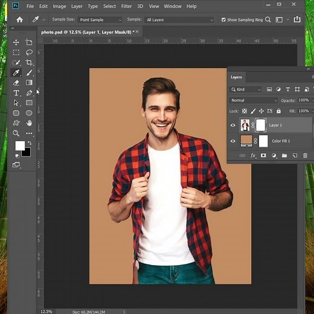Select the Lasso tool

pyautogui.click(x=29, y=53)
